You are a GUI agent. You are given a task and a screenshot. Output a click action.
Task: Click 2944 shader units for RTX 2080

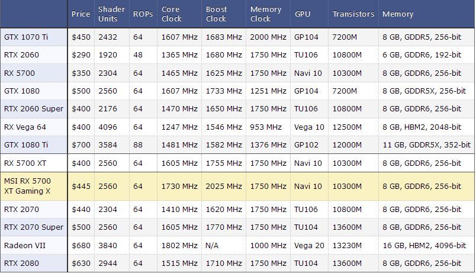(108, 264)
